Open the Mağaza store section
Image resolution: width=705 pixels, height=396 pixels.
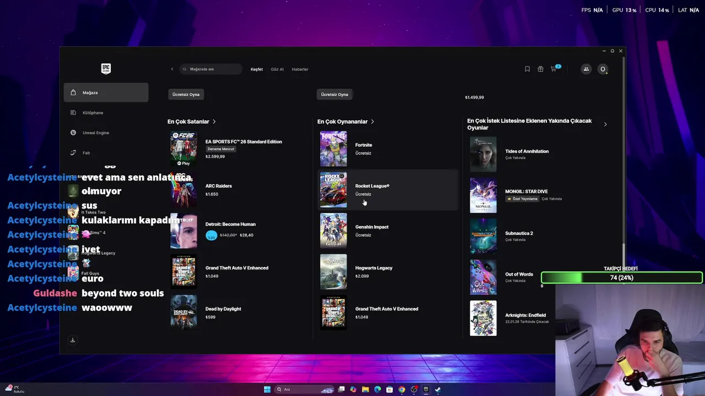tap(106, 92)
